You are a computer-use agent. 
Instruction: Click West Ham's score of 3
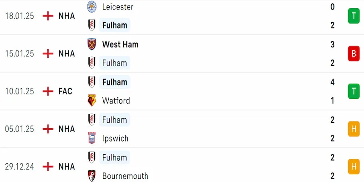pyautogui.click(x=333, y=44)
